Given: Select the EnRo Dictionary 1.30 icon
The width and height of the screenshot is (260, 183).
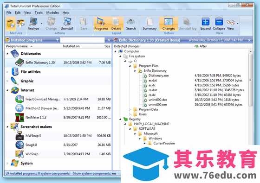Looking at the screenshot, I should (19, 63).
